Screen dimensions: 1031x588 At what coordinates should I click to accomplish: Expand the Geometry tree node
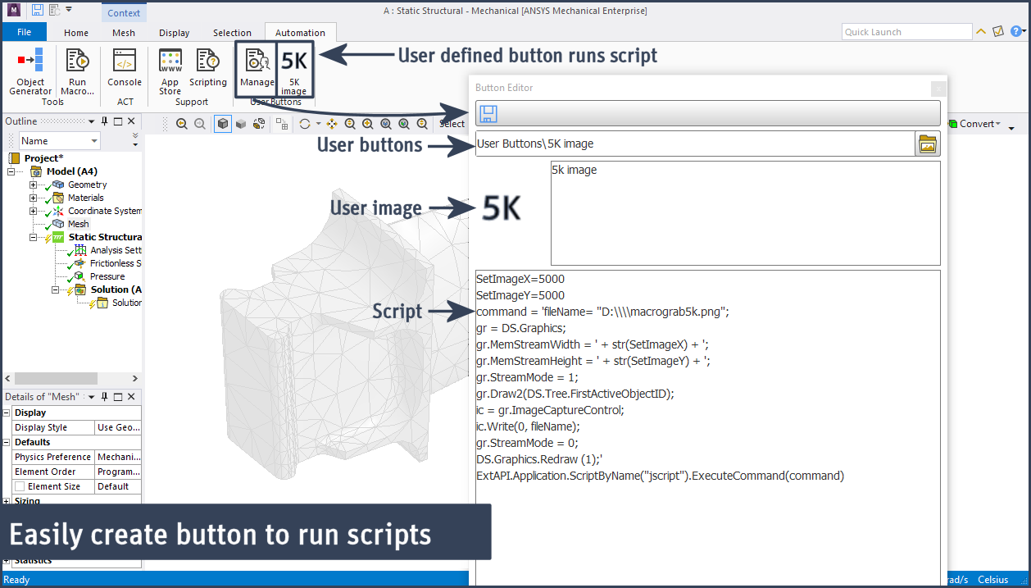33,185
